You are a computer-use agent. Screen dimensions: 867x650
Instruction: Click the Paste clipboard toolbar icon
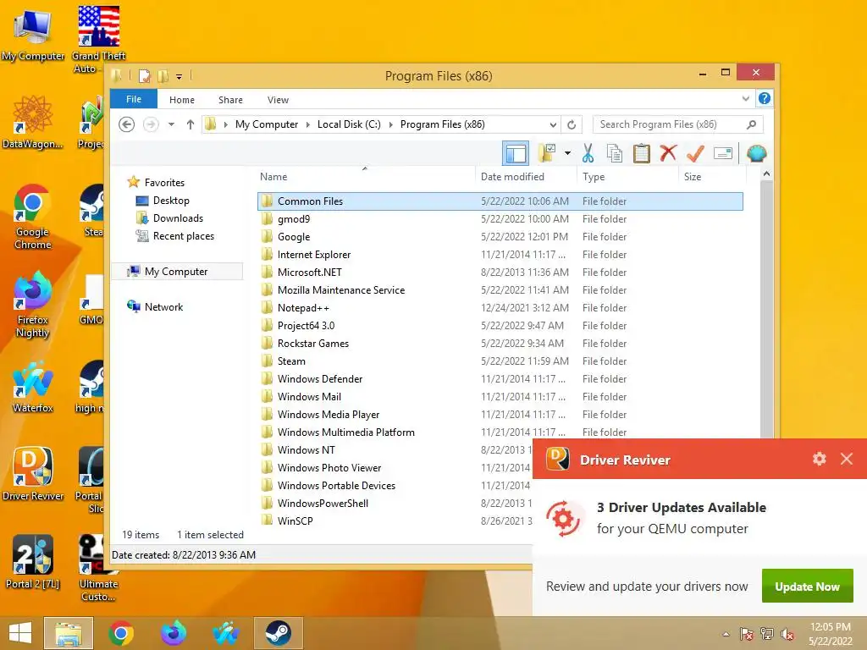[642, 154]
